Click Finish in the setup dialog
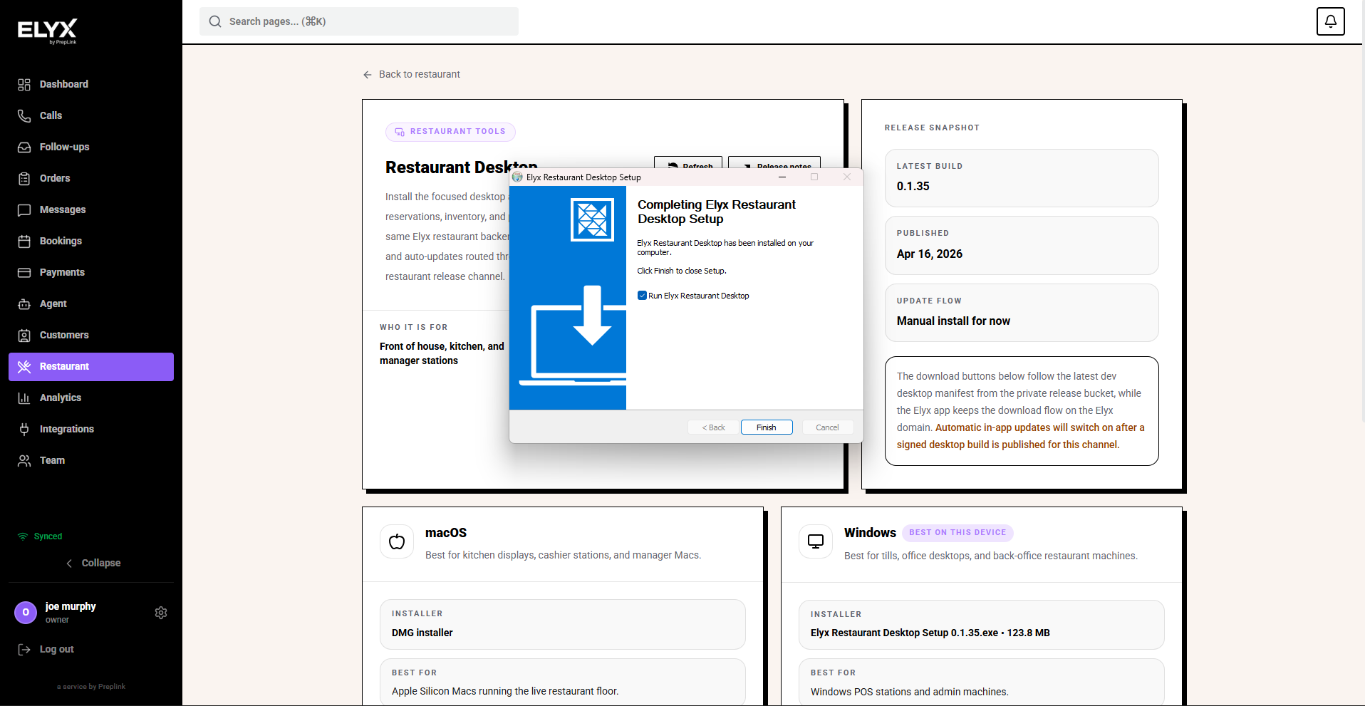The image size is (1365, 706). (767, 427)
